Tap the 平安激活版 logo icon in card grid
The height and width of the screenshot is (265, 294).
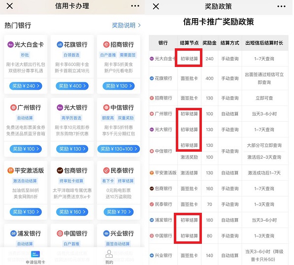(x=10, y=170)
